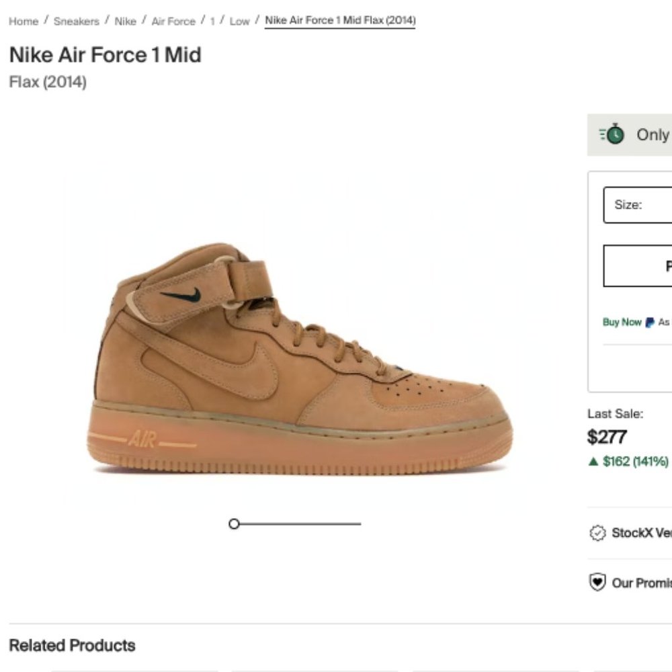This screenshot has width=672, height=672.
Task: Click the StockX Verified badge icon
Action: click(x=597, y=534)
